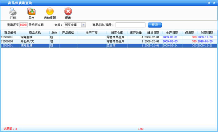
Task: Select the highlighted 总仓库 row
Action: [x=109, y=45]
